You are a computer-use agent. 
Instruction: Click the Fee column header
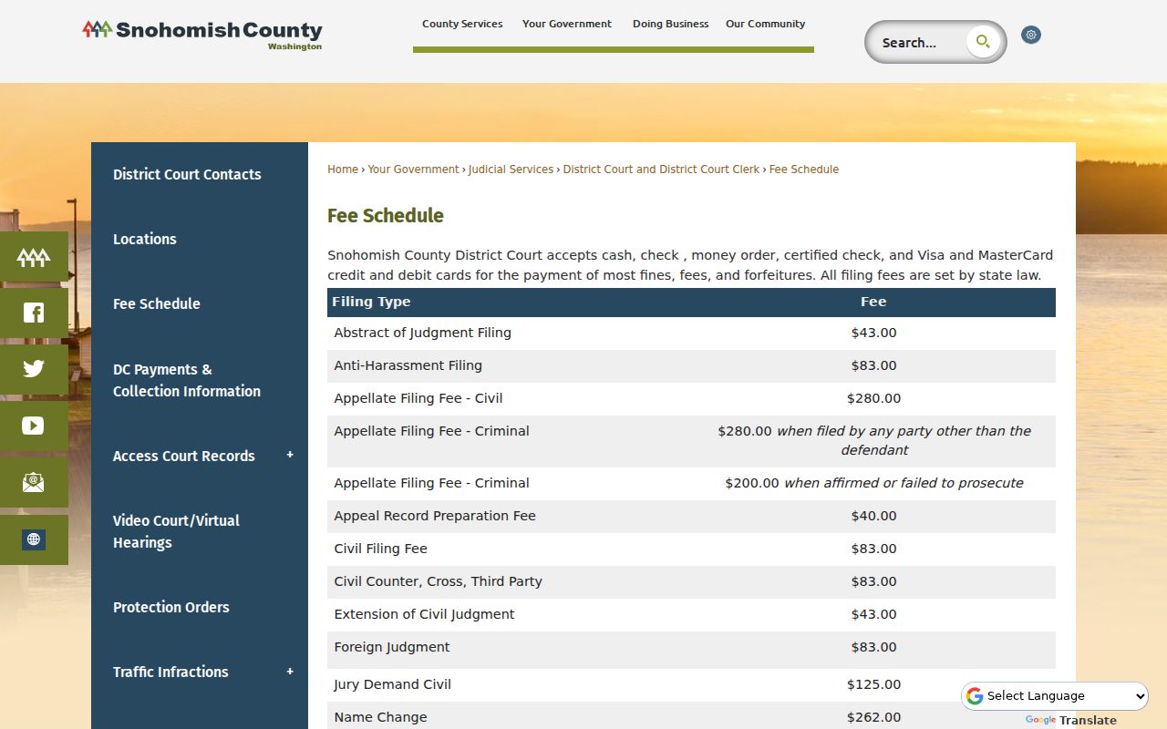pyautogui.click(x=873, y=302)
